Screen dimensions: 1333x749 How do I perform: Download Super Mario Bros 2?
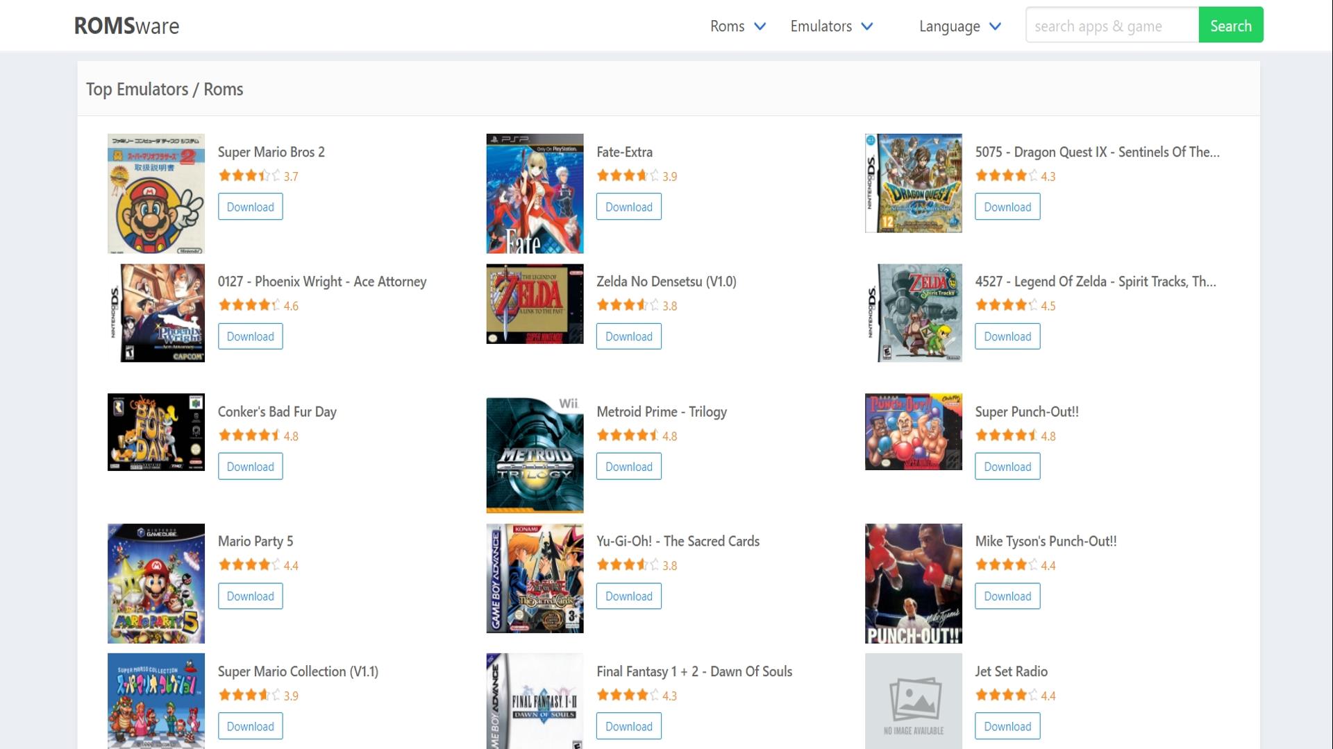click(250, 207)
